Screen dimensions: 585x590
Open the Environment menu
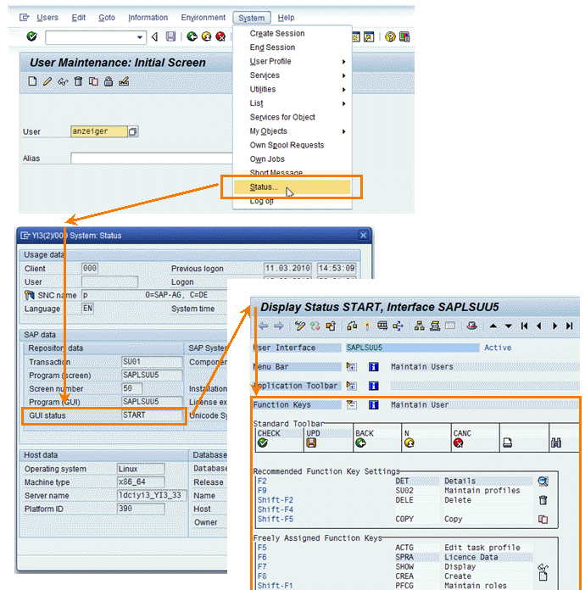click(202, 17)
